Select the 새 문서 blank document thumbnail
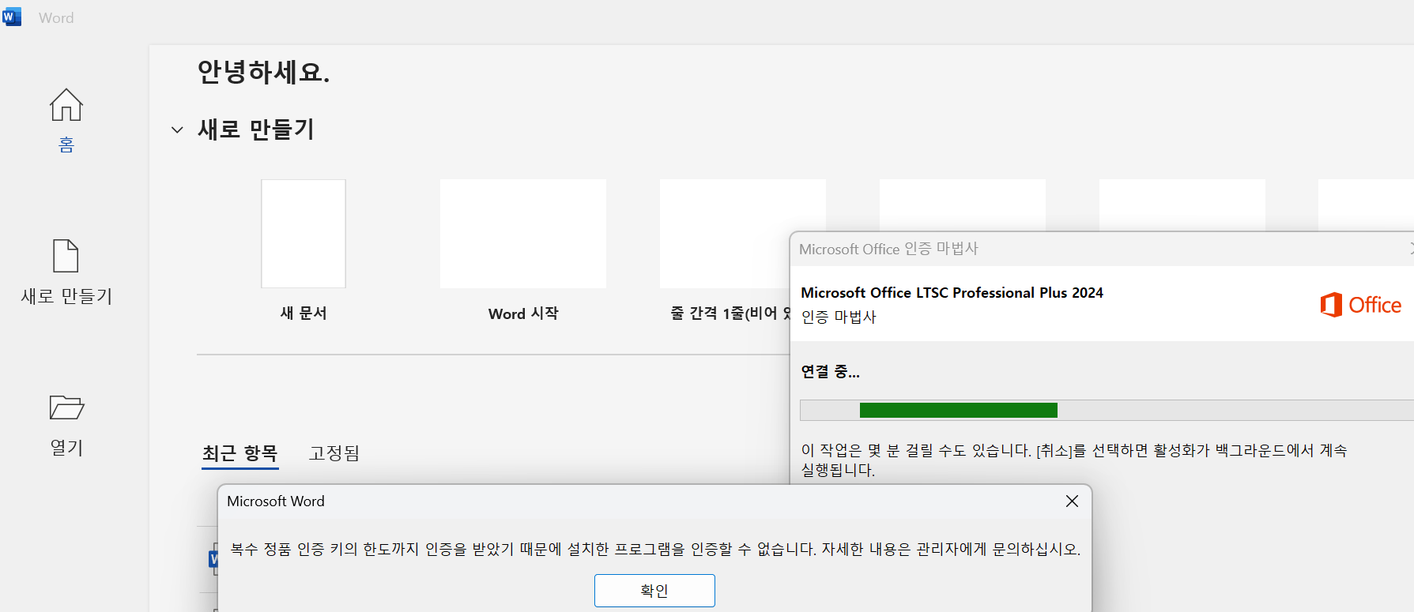Viewport: 1414px width, 612px height. click(304, 234)
